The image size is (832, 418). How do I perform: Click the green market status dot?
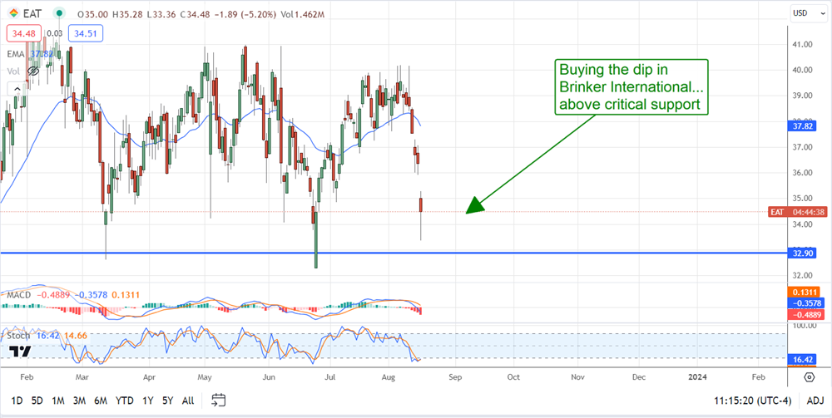click(60, 13)
